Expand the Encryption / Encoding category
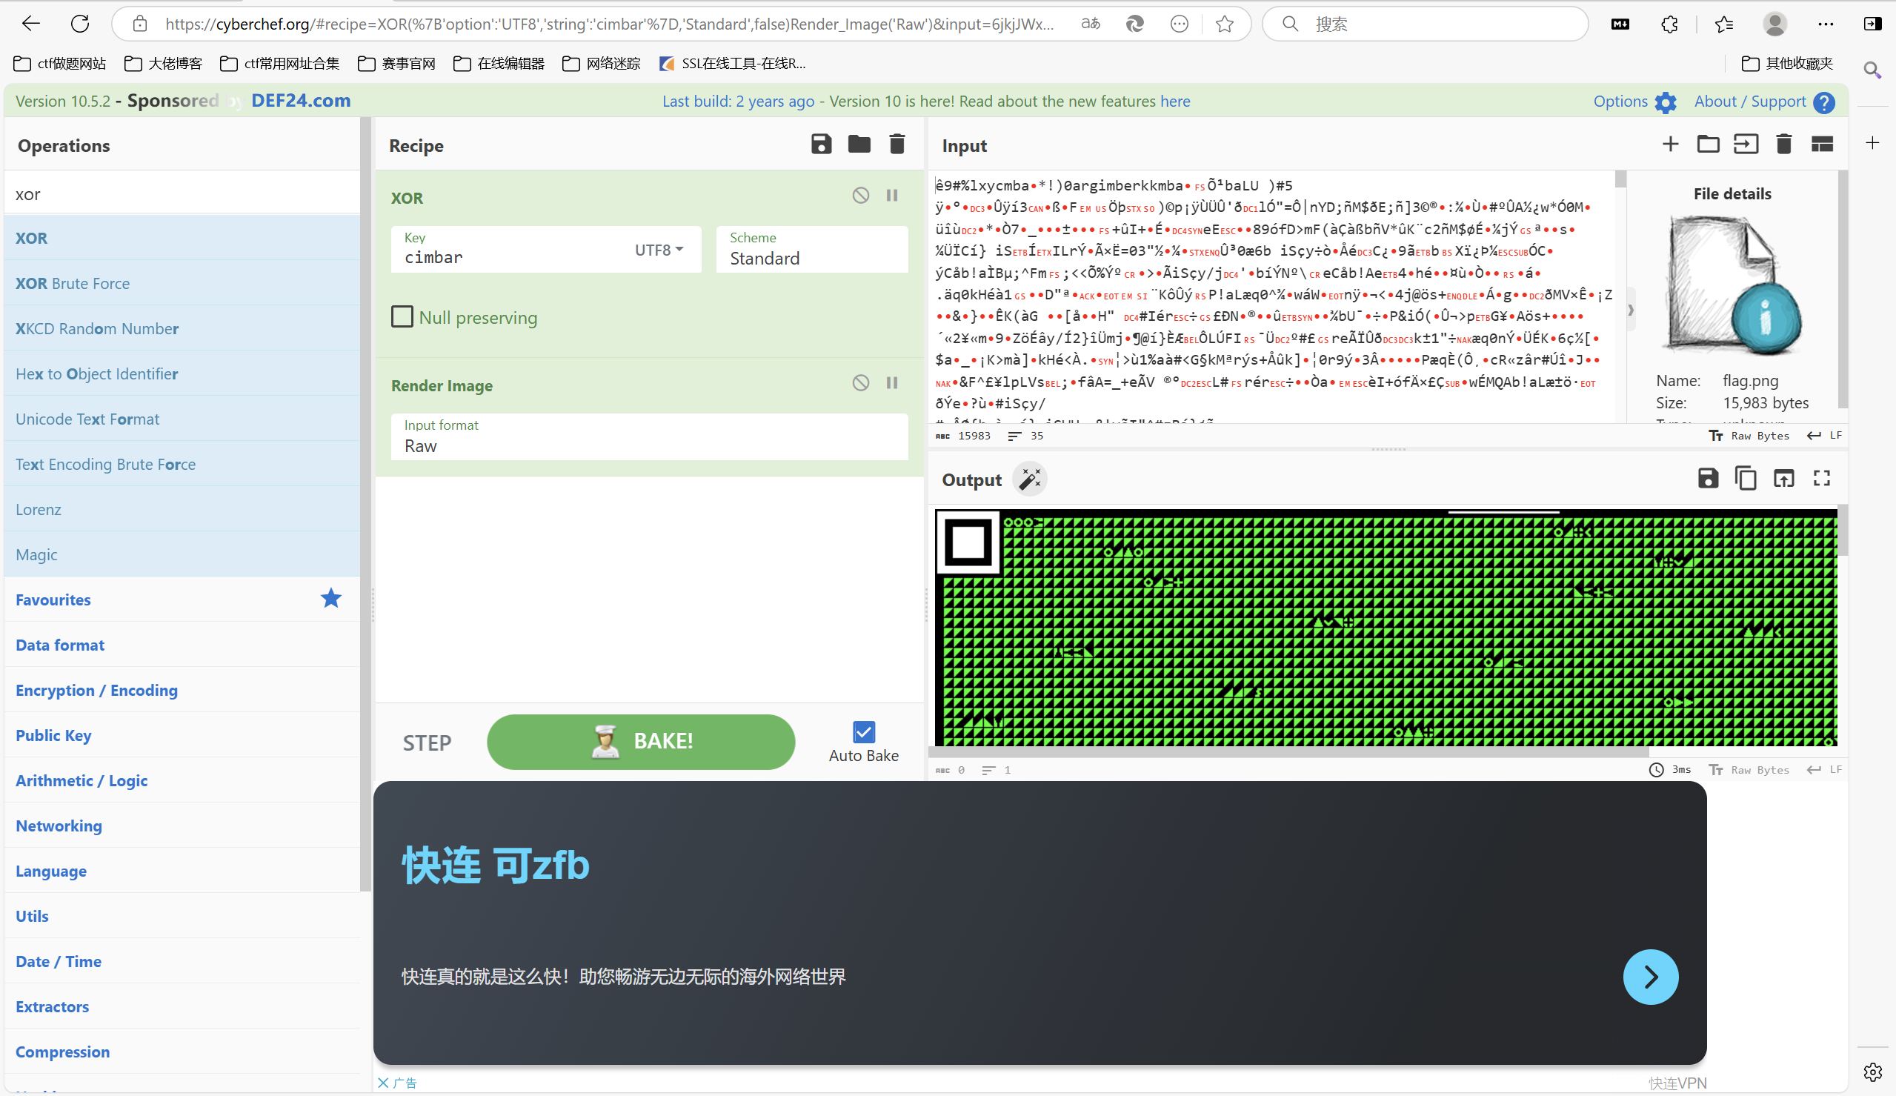Screen dimensions: 1896x1096 click(182, 689)
